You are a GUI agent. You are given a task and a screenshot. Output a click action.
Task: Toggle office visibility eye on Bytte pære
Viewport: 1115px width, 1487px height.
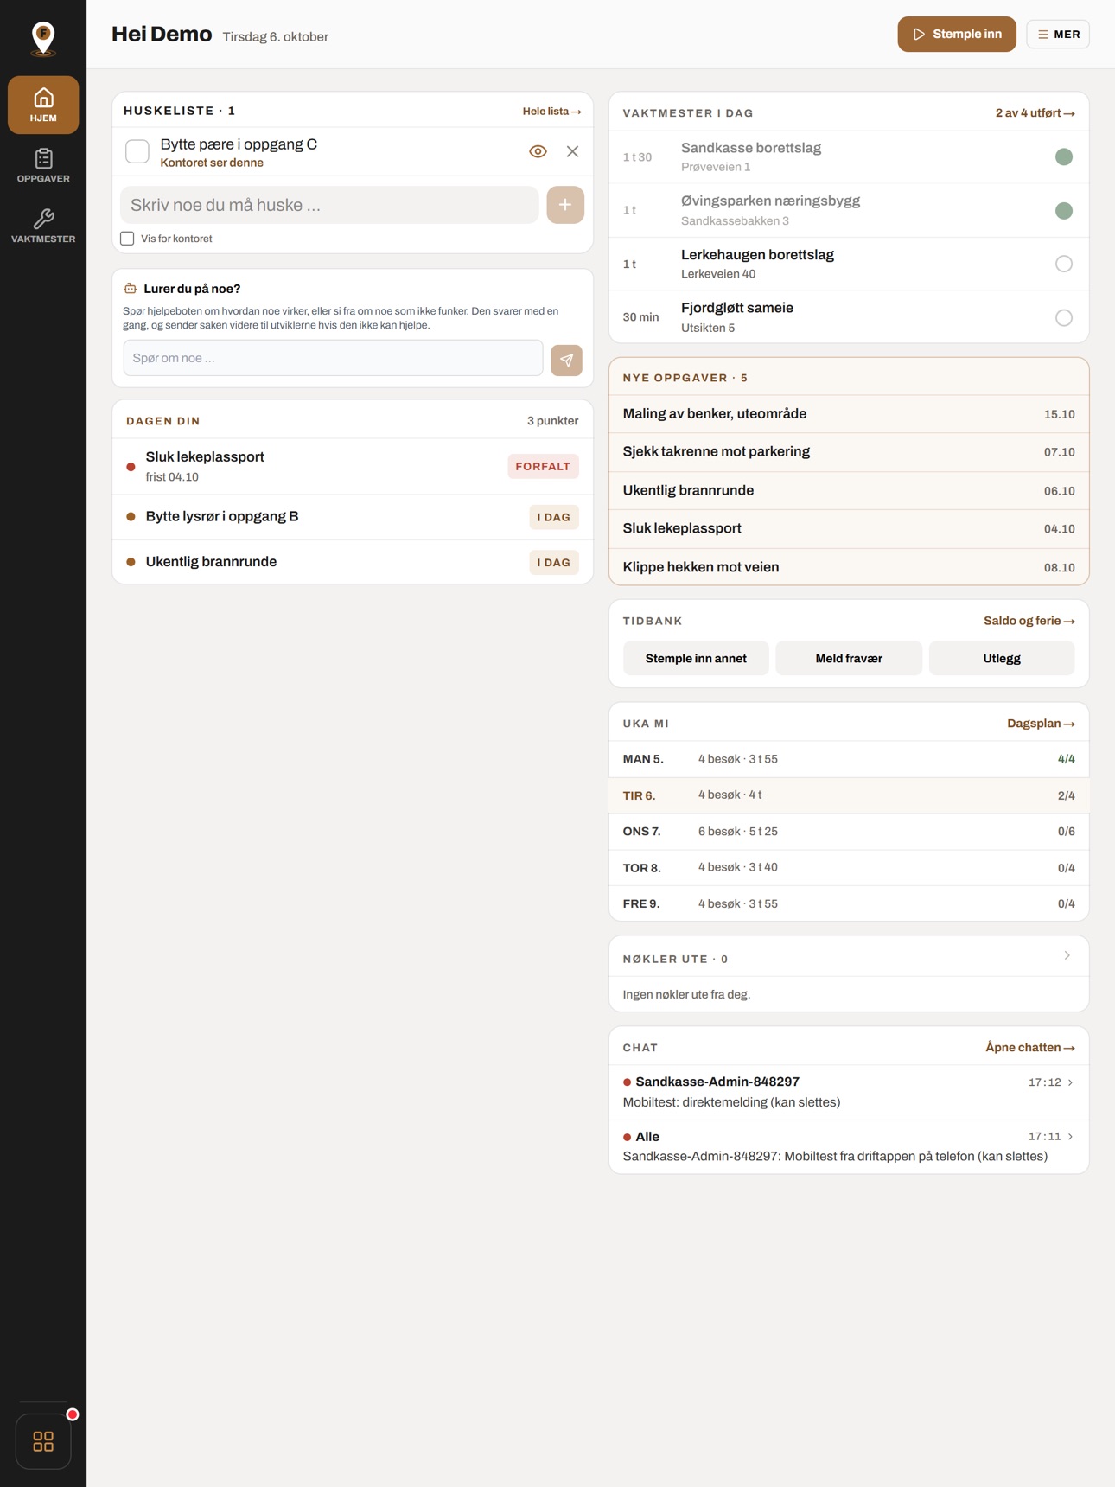[x=538, y=151]
